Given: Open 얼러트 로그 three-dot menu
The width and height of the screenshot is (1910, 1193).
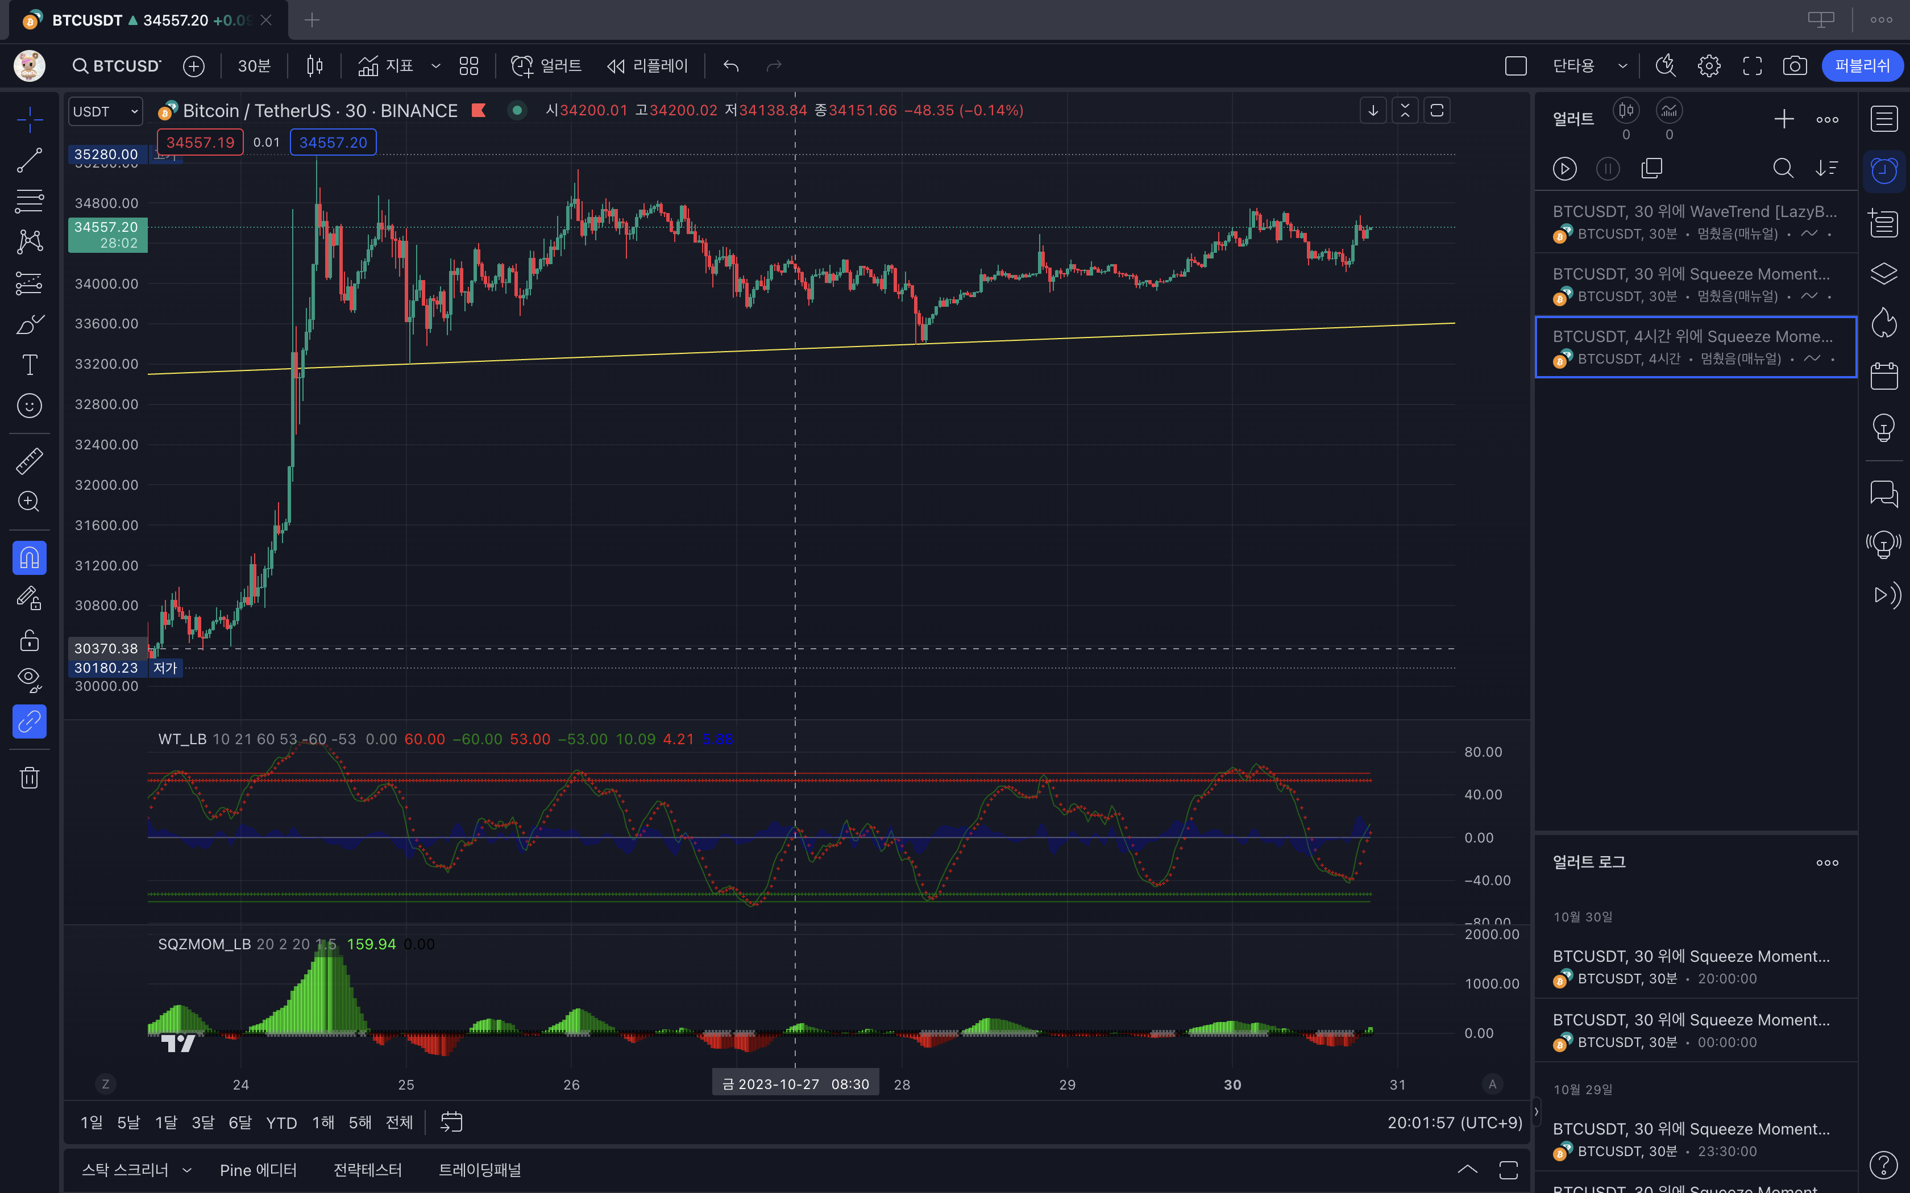Looking at the screenshot, I should tap(1827, 862).
